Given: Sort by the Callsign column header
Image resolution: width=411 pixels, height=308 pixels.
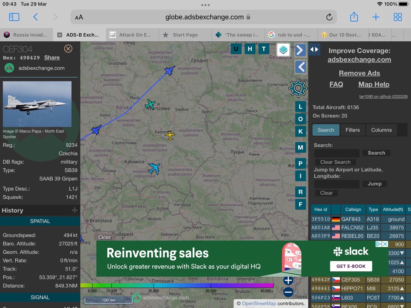Looking at the screenshot, I should [x=353, y=210].
